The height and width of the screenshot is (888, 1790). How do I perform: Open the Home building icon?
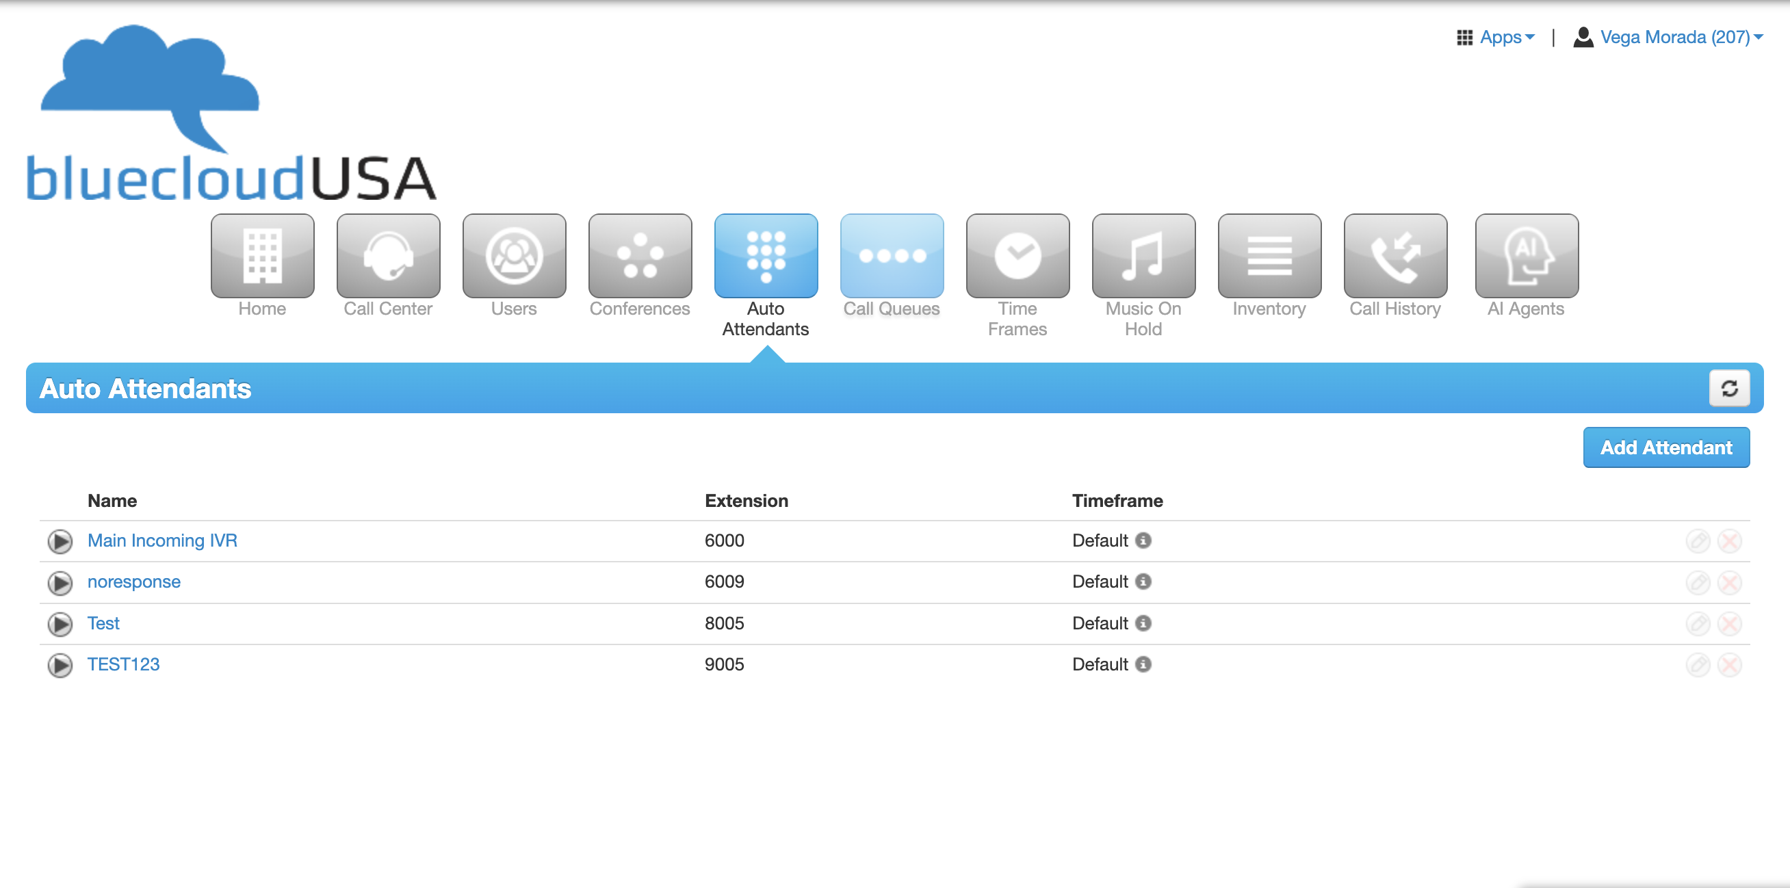(x=262, y=256)
